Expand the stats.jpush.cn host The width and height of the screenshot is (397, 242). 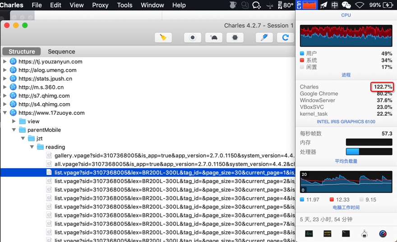click(5, 78)
